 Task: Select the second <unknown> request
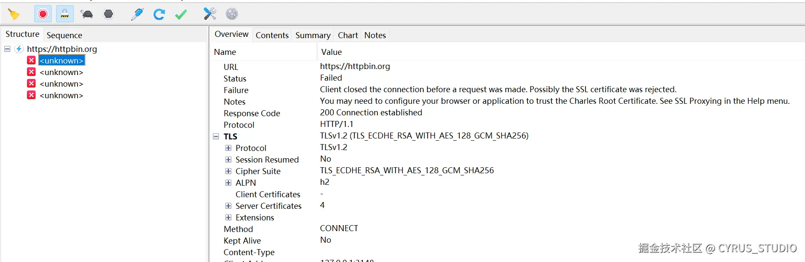click(x=61, y=72)
